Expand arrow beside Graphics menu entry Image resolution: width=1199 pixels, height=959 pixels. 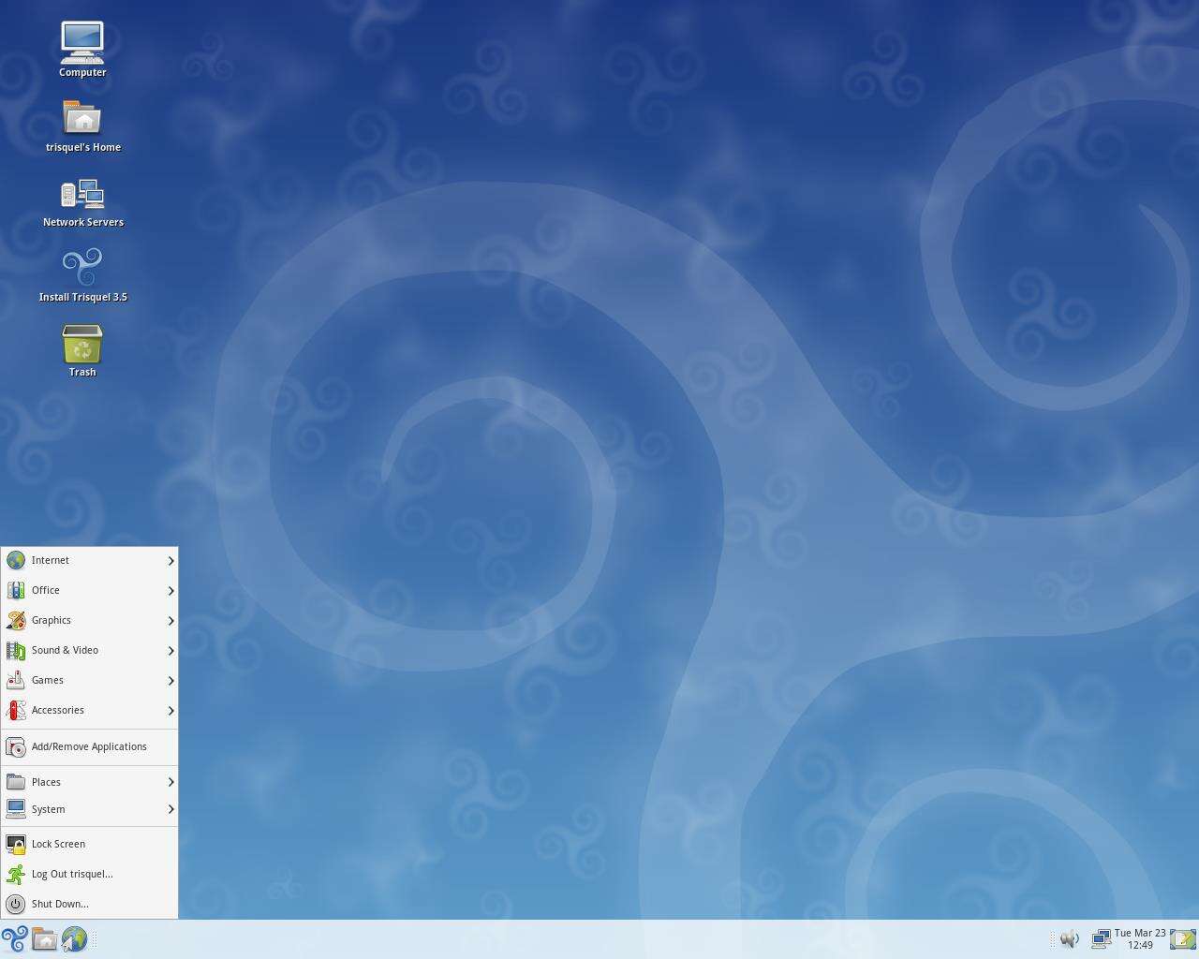click(170, 620)
